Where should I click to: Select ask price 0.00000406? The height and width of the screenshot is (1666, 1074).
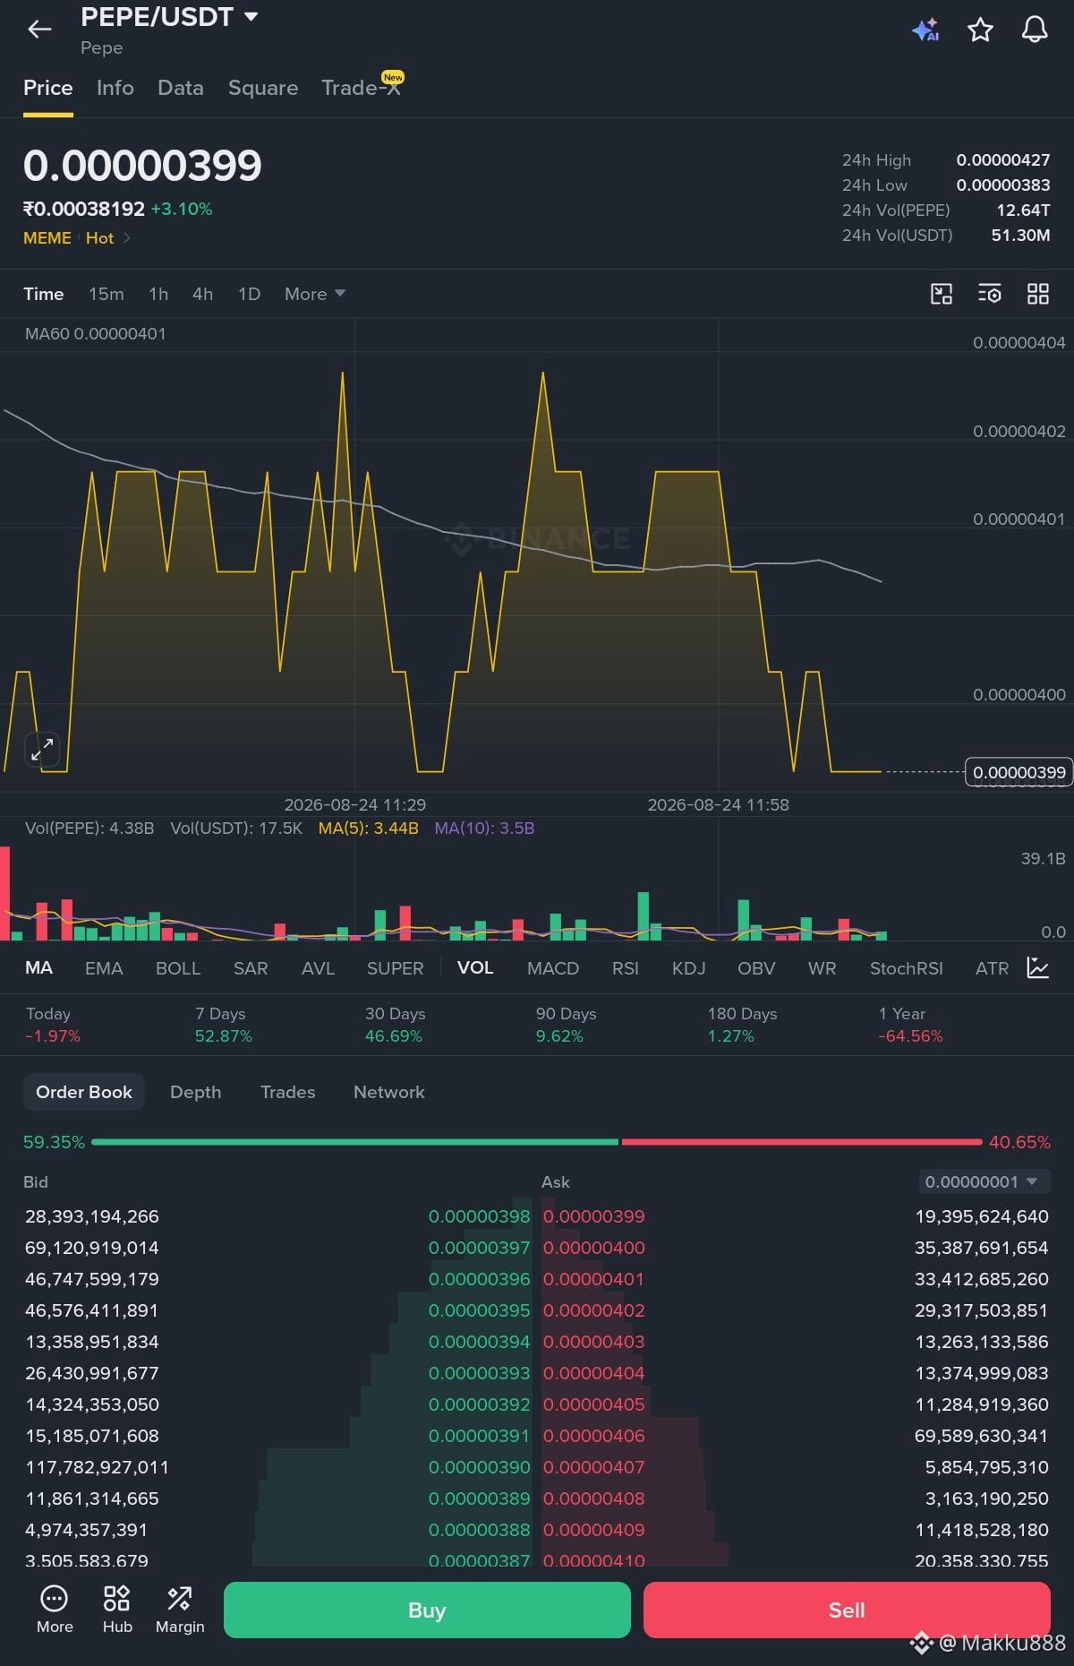pos(594,1436)
